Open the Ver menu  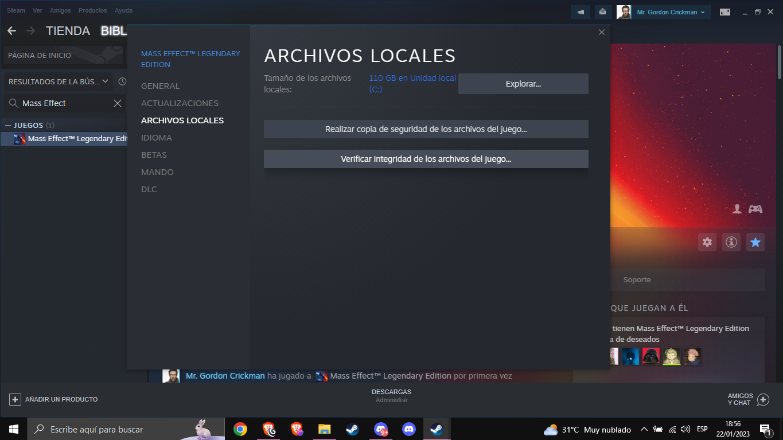(x=37, y=10)
